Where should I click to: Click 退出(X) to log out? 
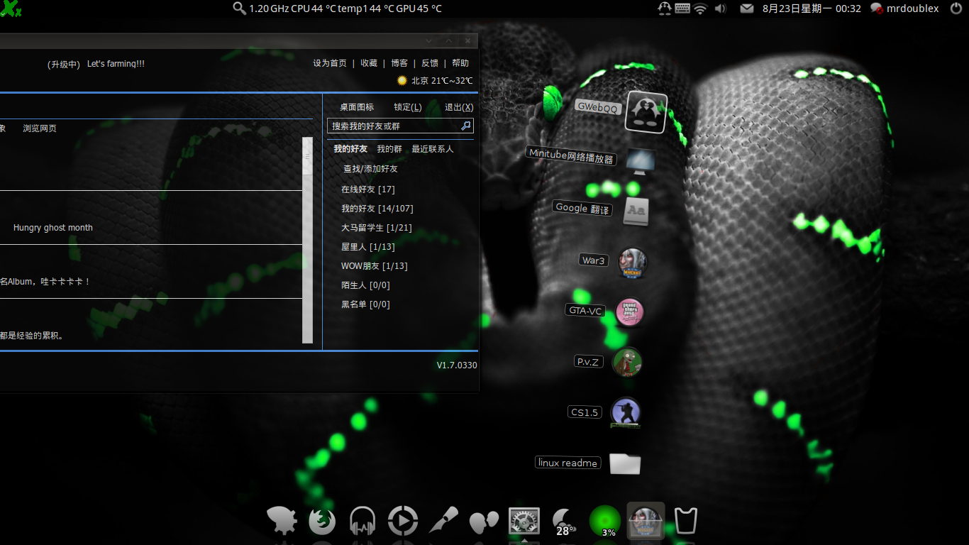point(459,107)
